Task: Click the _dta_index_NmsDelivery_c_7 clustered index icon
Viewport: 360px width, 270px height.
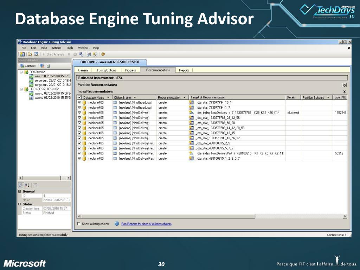Action: pos(191,113)
